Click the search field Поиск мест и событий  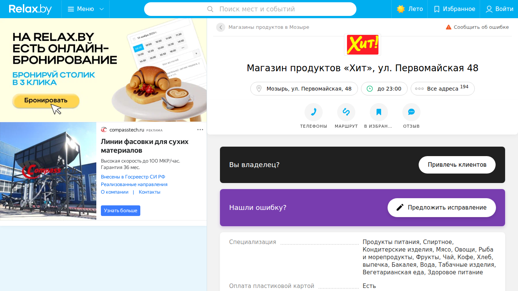coord(250,9)
